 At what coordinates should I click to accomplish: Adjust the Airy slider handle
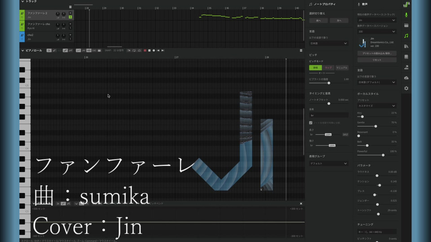click(x=362, y=117)
